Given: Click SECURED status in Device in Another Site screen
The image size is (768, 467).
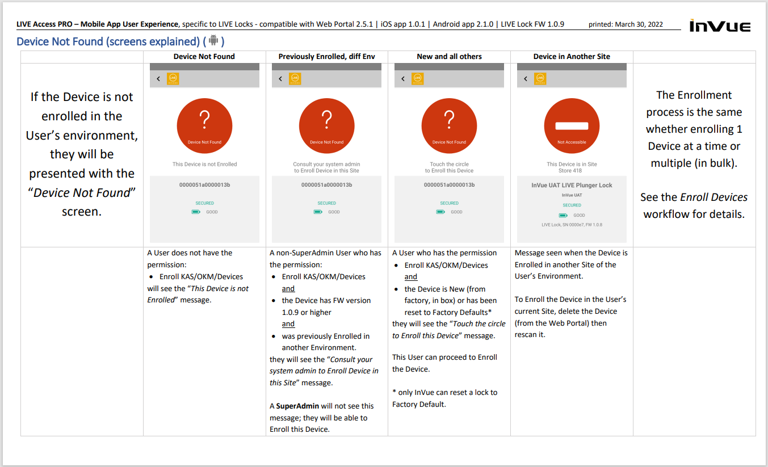Looking at the screenshot, I should point(572,205).
